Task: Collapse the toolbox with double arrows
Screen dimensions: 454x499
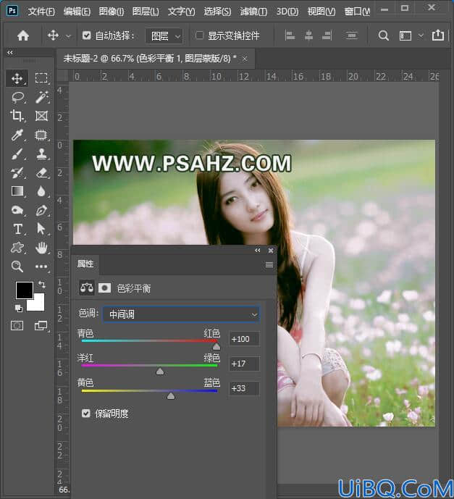Action: (10, 53)
